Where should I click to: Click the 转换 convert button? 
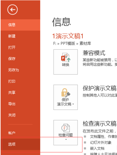(65, 62)
